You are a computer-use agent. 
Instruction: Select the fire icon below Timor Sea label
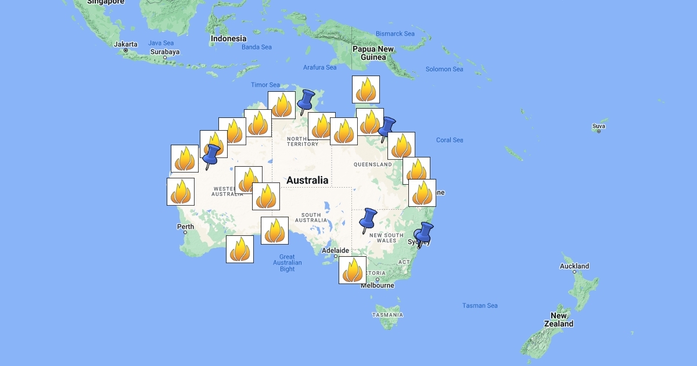click(x=282, y=105)
